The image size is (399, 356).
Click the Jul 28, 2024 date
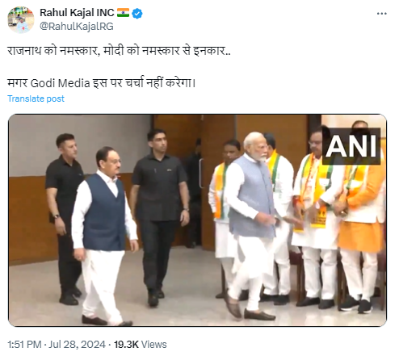pos(77,345)
